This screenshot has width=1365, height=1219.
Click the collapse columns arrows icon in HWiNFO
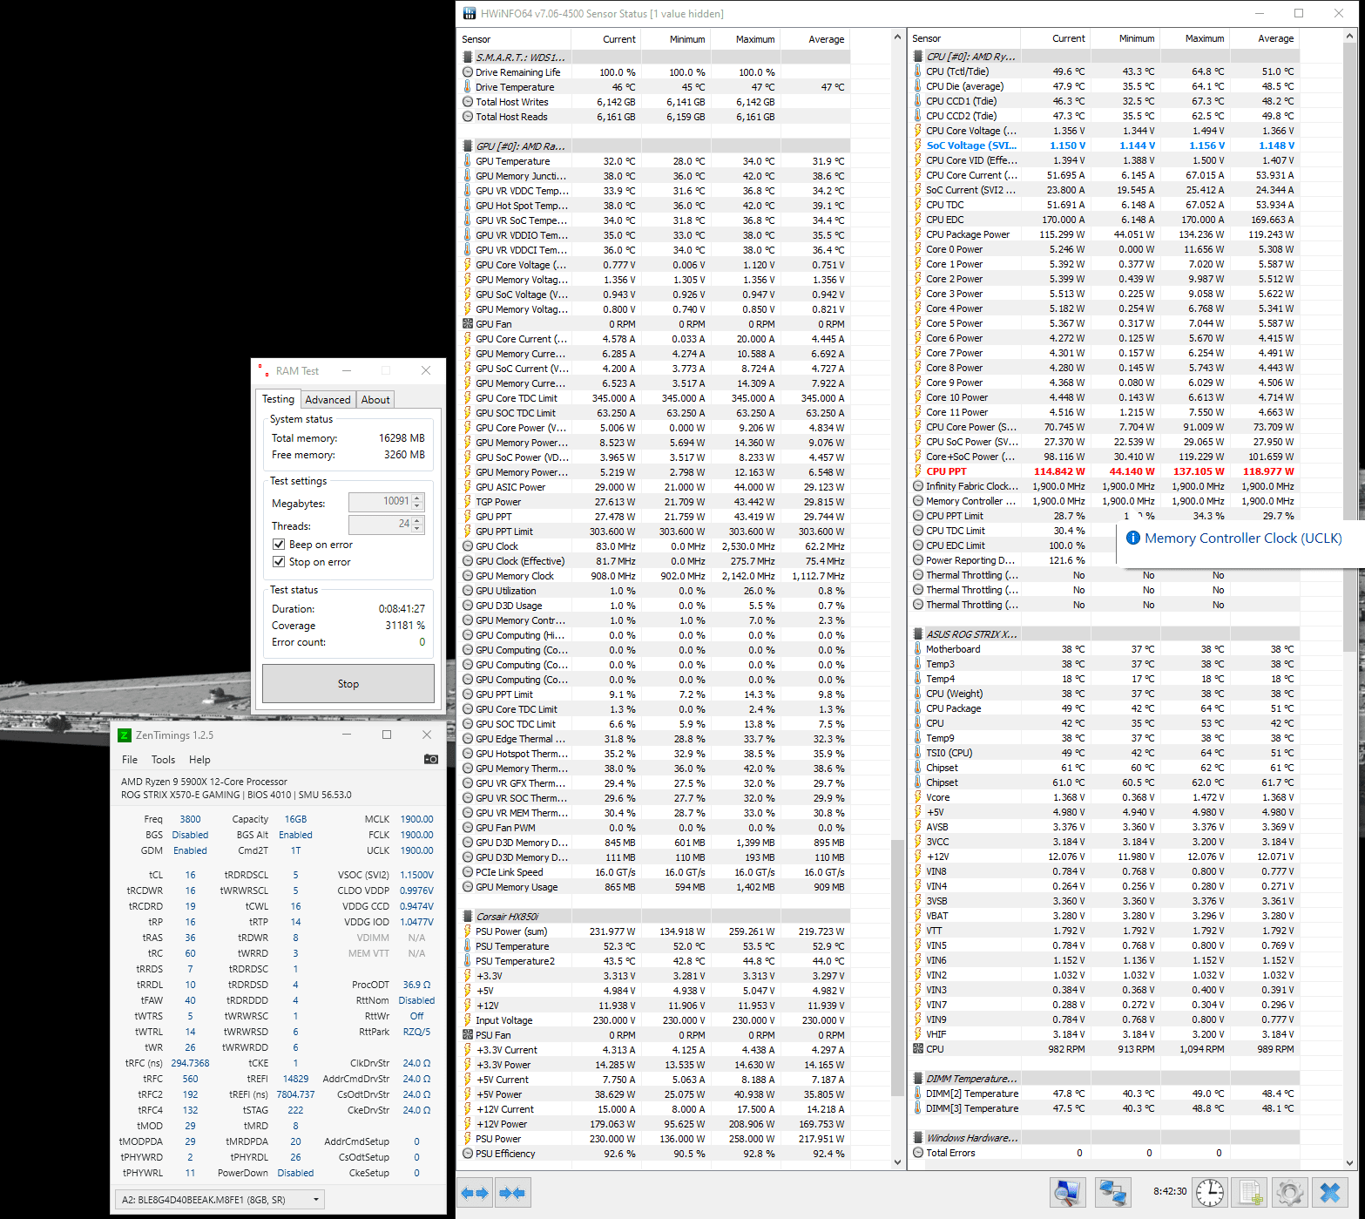[x=512, y=1193]
